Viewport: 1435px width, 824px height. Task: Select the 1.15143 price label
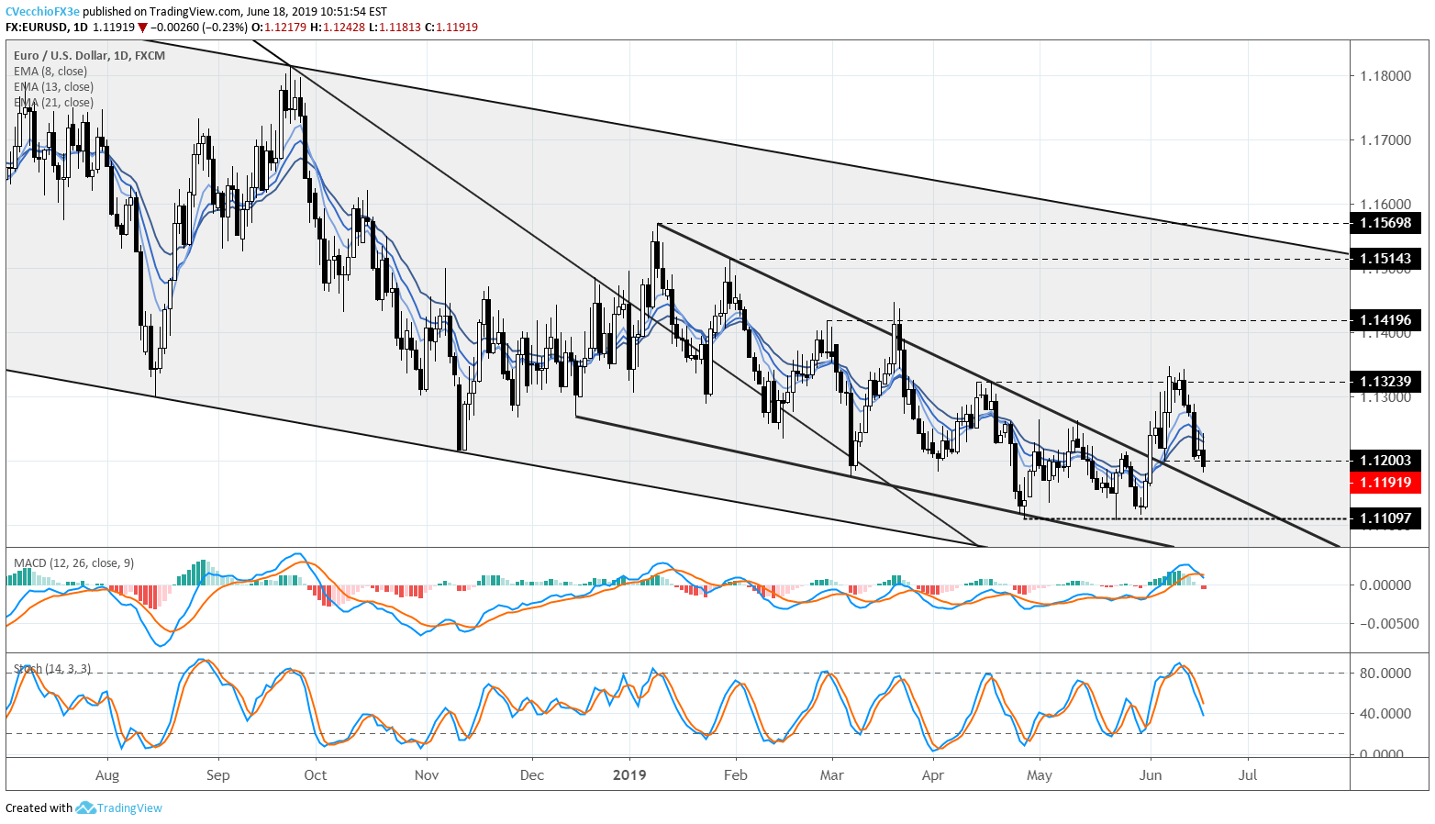(x=1385, y=259)
